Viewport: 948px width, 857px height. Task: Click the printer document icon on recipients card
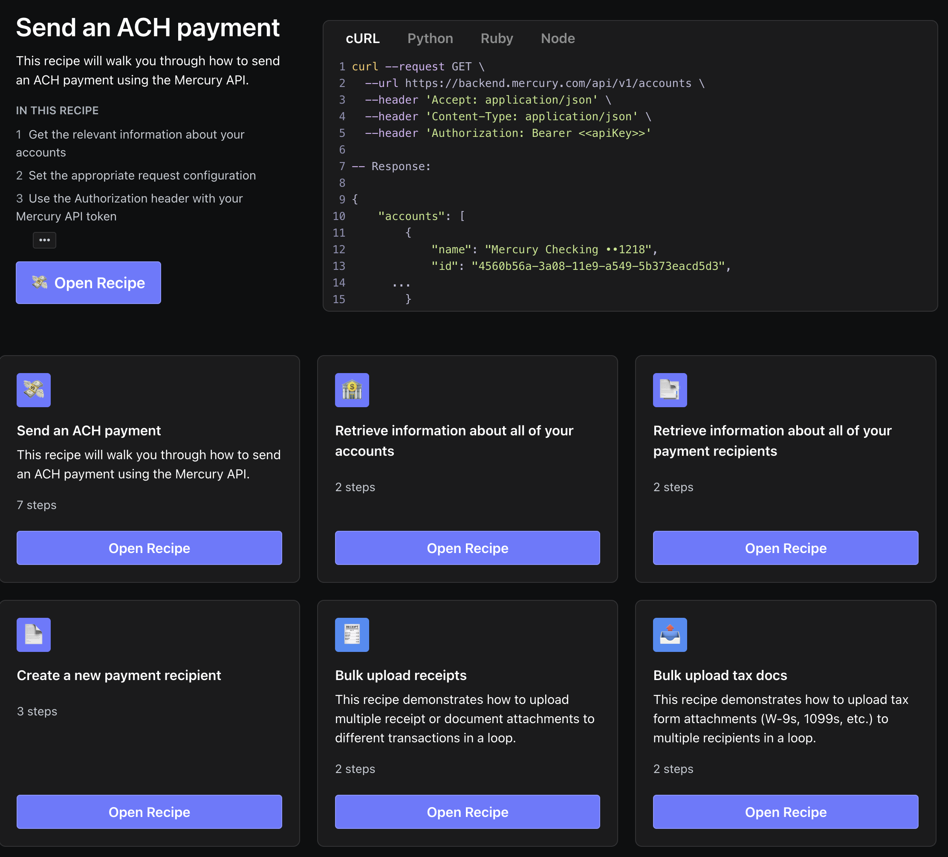(670, 390)
